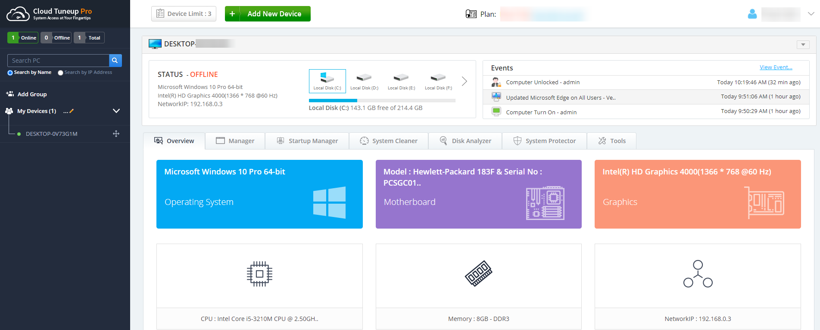Click the pencil edit icon beside My Devices
The width and height of the screenshot is (820, 330).
point(72,111)
